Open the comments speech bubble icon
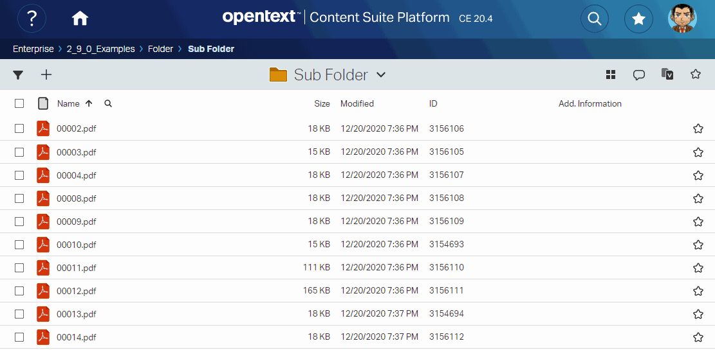The width and height of the screenshot is (715, 350). click(638, 75)
